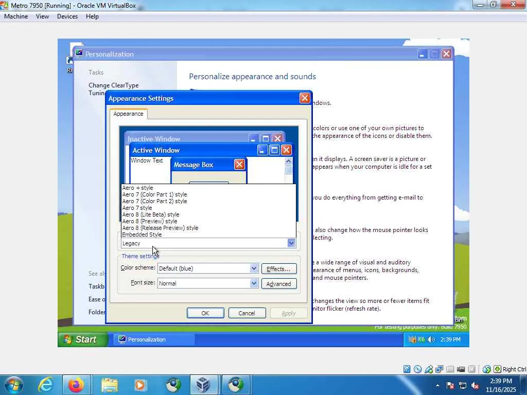Open the VirtualBox Help menu
527x395 pixels.
click(x=92, y=16)
